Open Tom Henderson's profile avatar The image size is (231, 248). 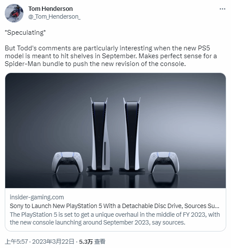click(x=14, y=13)
